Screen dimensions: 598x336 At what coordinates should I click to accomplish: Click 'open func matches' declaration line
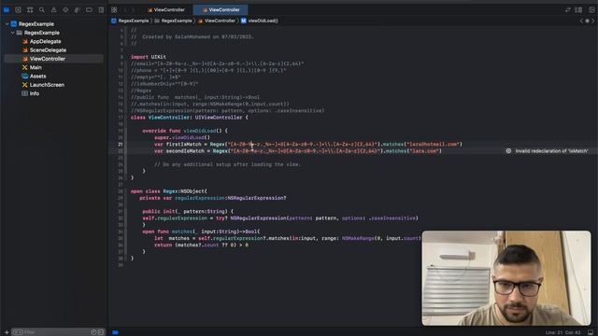tap(202, 231)
